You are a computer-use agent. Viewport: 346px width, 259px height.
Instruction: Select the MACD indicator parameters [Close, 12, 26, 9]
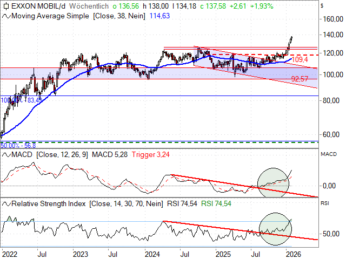[x=62, y=155]
